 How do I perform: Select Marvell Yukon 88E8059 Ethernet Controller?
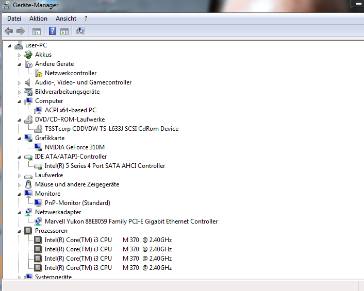coord(131,221)
